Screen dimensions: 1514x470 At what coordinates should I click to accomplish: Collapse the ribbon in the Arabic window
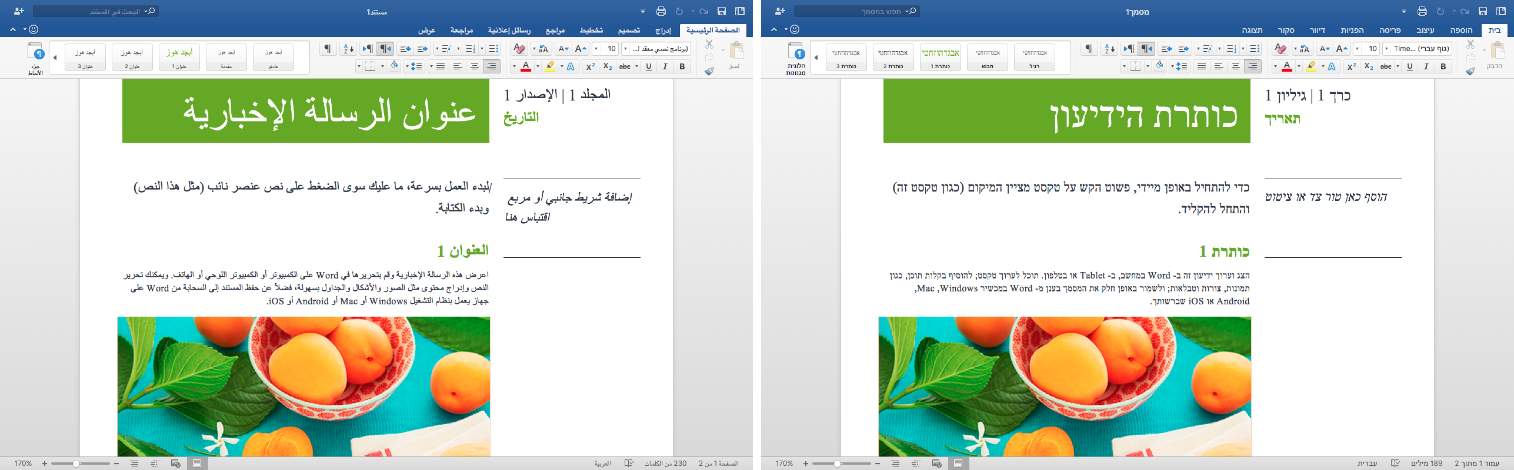pyautogui.click(x=13, y=29)
